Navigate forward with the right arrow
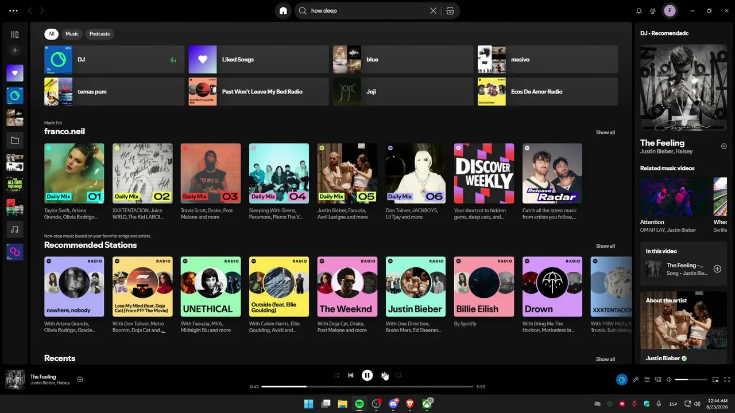 42,10
